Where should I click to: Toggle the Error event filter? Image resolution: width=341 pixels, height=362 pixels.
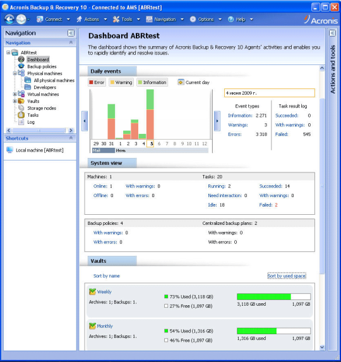point(97,82)
